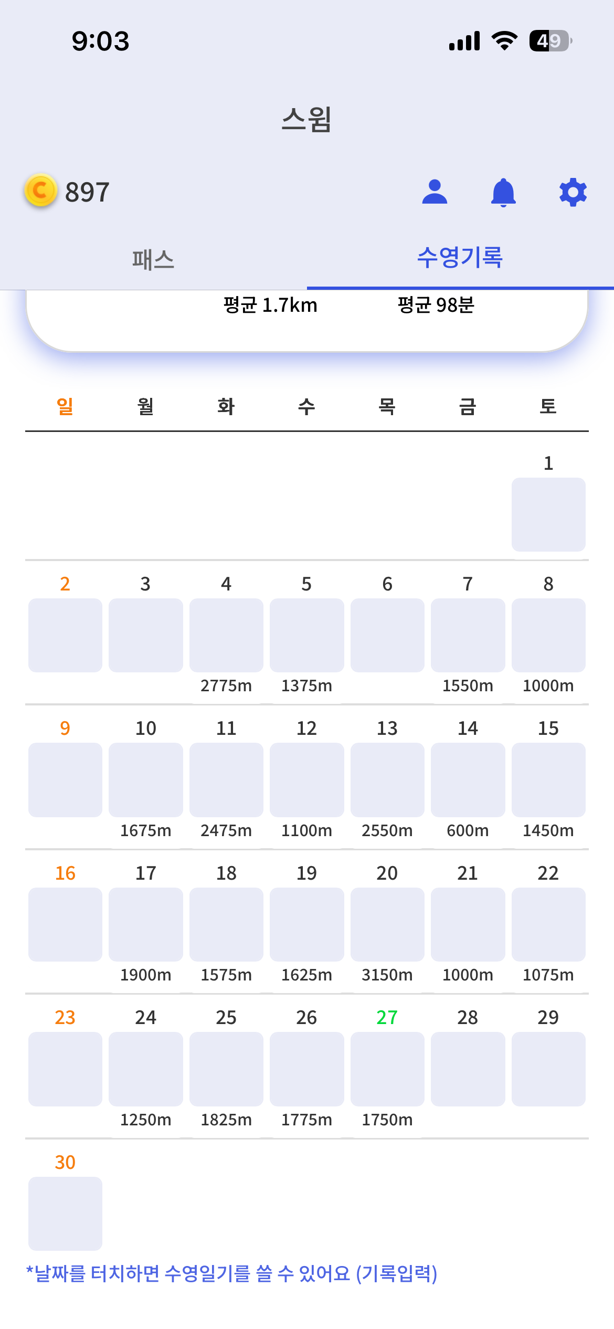614x1329 pixels.
Task: Open day 24 cell with 1250m
Action: 146,1069
